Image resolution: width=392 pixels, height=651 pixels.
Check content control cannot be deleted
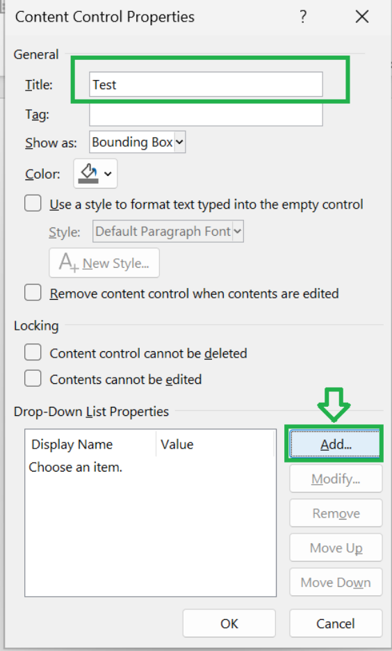[x=33, y=353]
